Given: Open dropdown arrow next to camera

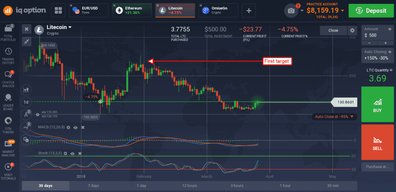Looking at the screenshot, I should click(302, 10).
